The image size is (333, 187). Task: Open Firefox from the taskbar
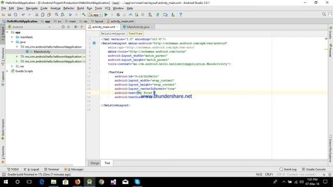[78, 182]
